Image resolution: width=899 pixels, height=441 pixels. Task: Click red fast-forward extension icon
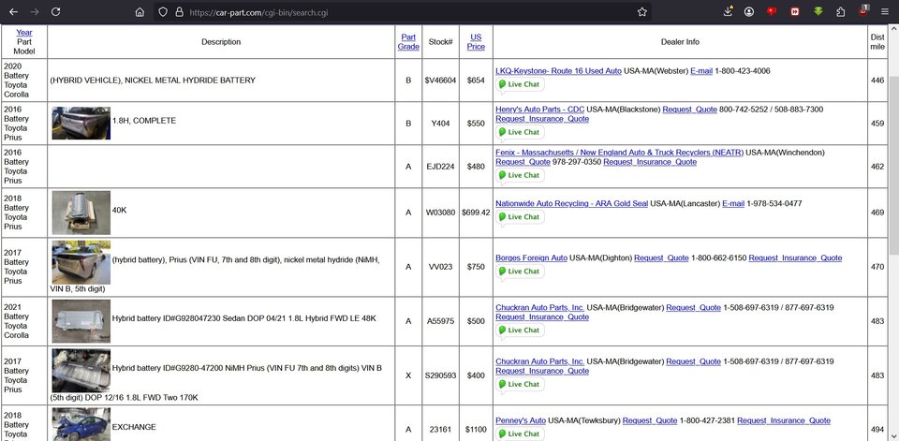click(795, 11)
